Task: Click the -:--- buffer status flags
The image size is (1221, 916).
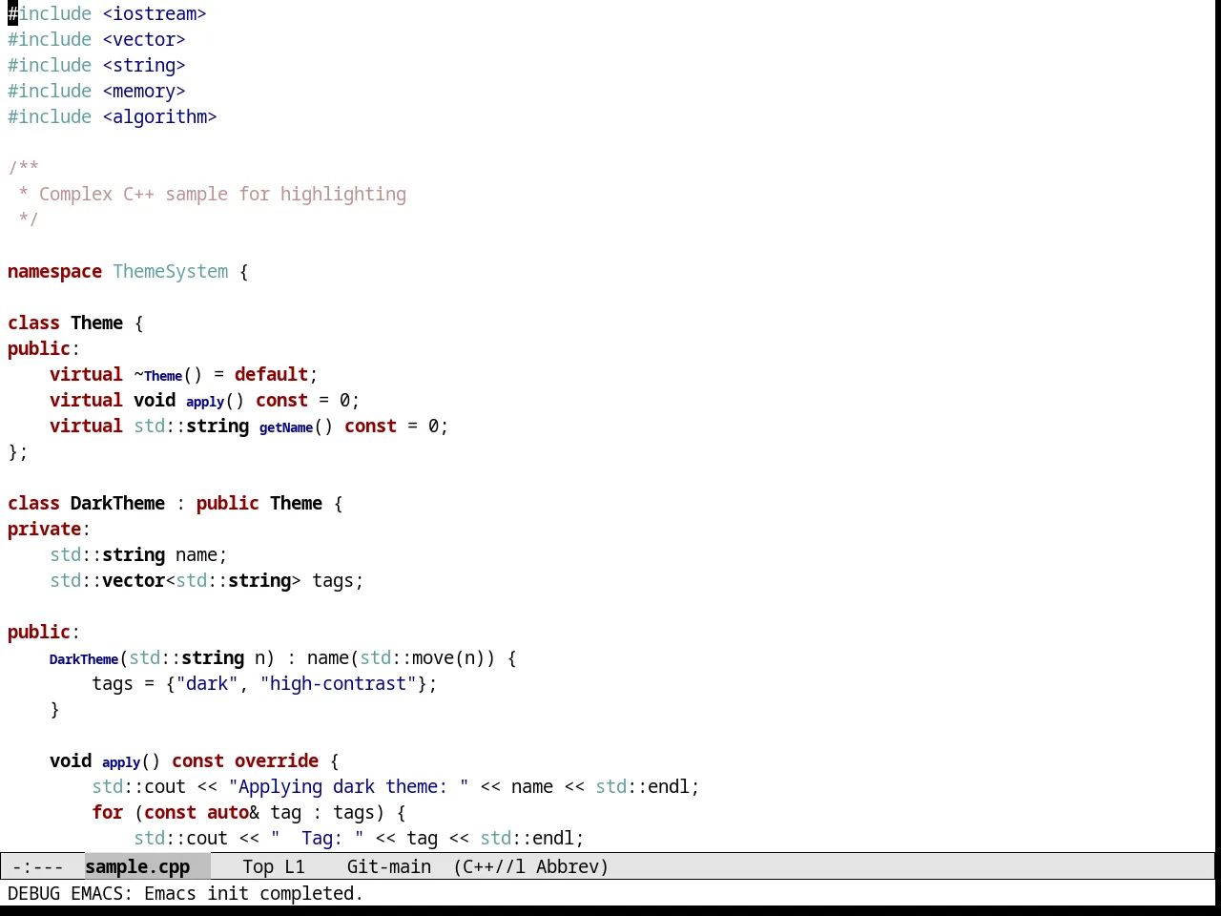Action: coord(38,866)
